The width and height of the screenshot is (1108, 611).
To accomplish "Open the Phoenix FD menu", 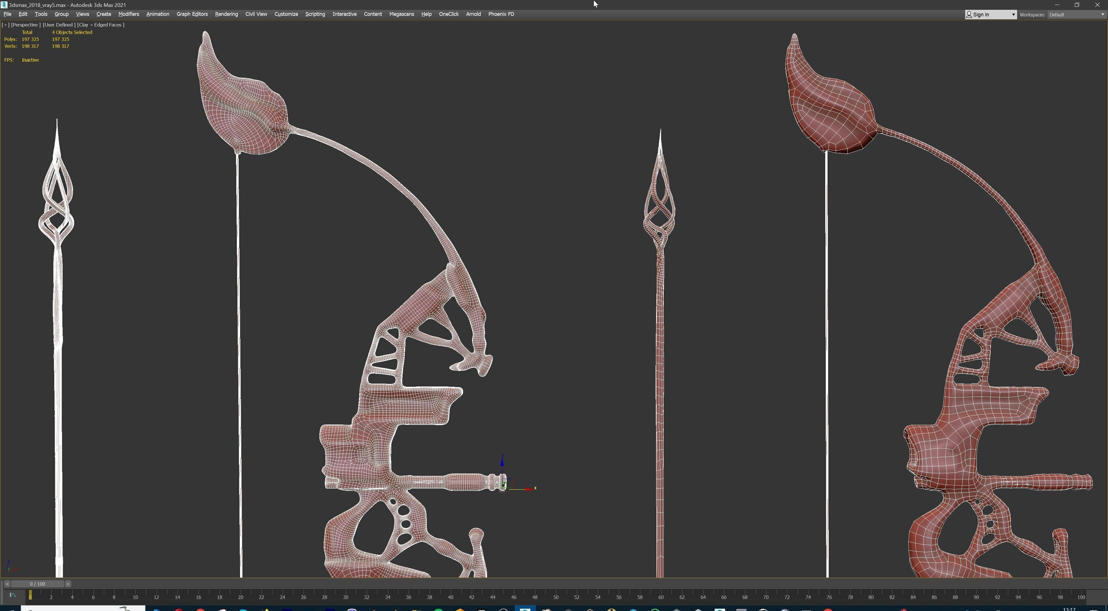I will pyautogui.click(x=501, y=14).
